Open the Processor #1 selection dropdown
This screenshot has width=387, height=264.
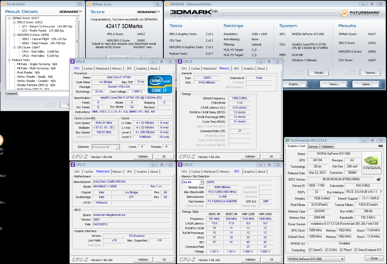106,147
